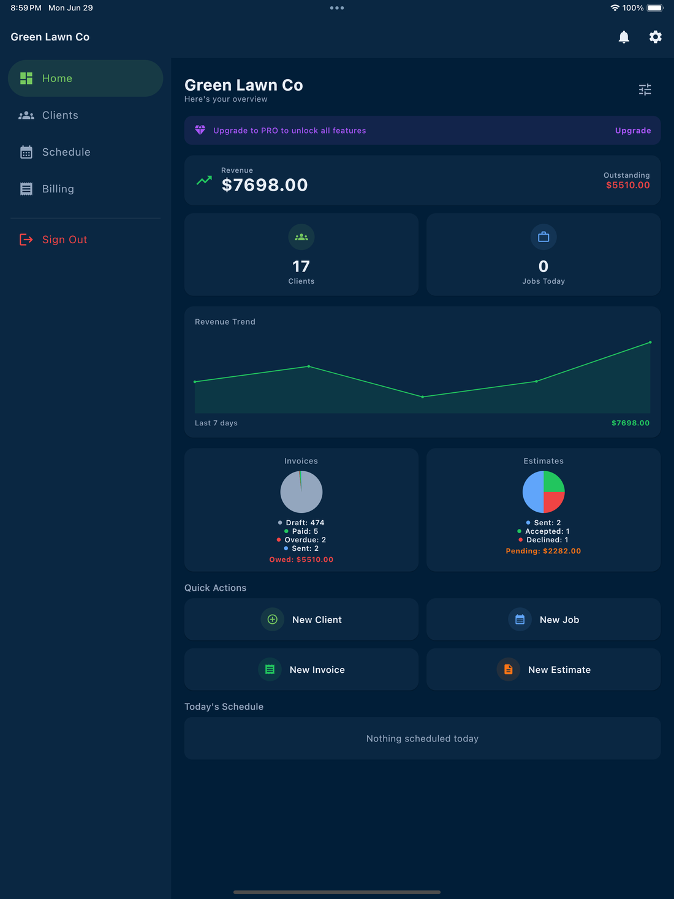Image resolution: width=674 pixels, height=899 pixels.
Task: Click the PRO diamond icon in banner
Action: 200,130
